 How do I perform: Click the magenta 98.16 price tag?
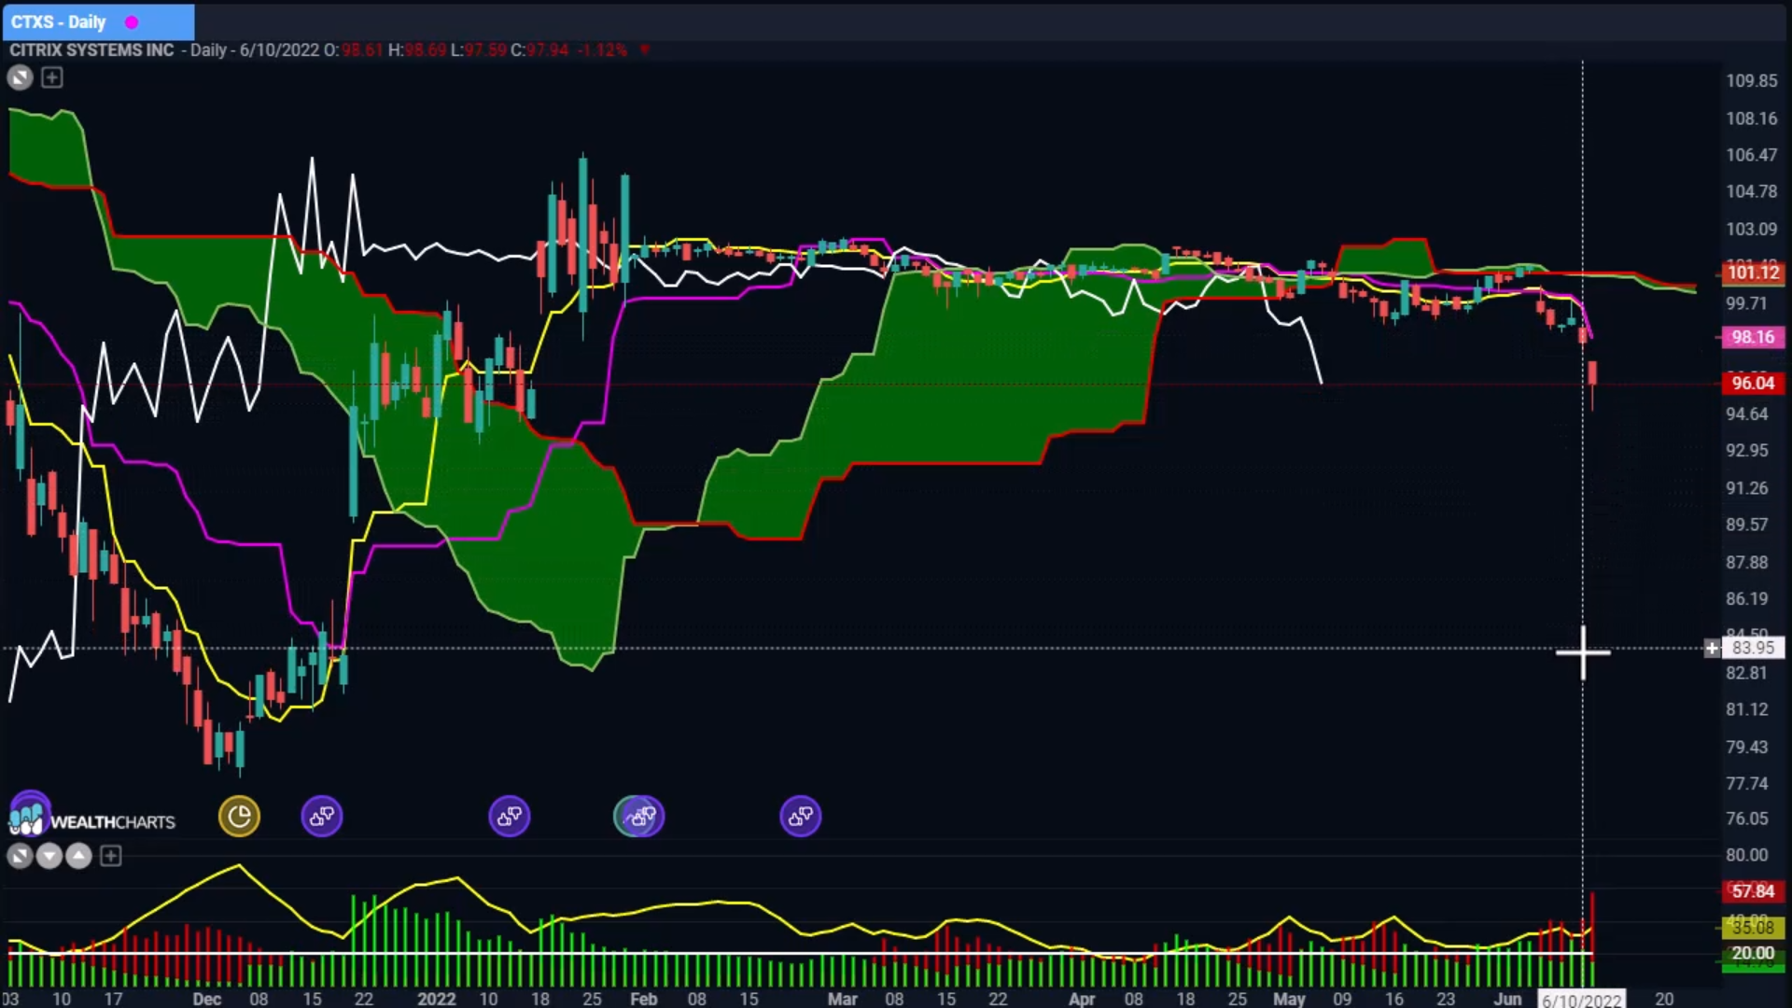click(x=1753, y=337)
